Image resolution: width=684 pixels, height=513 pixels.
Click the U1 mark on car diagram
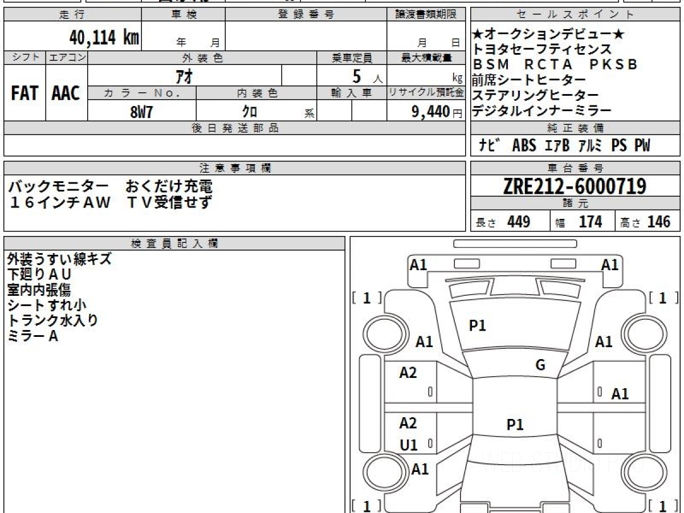click(x=409, y=445)
